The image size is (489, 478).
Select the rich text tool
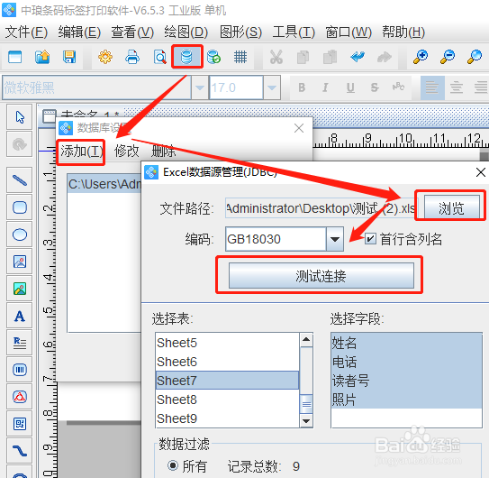click(20, 343)
